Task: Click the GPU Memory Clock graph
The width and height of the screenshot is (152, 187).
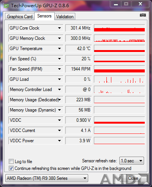Action: coord(119,38)
